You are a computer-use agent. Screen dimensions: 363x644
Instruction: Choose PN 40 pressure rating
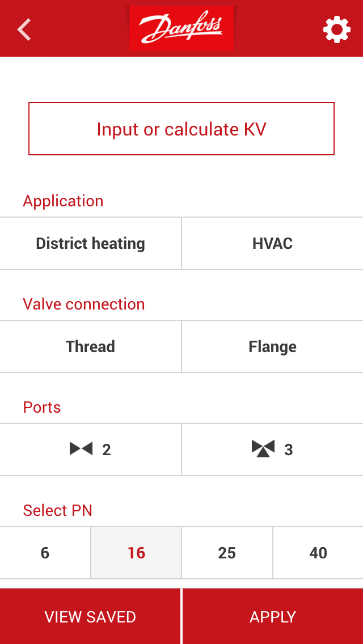tap(318, 553)
